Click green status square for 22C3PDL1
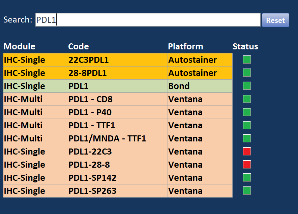 point(247,60)
